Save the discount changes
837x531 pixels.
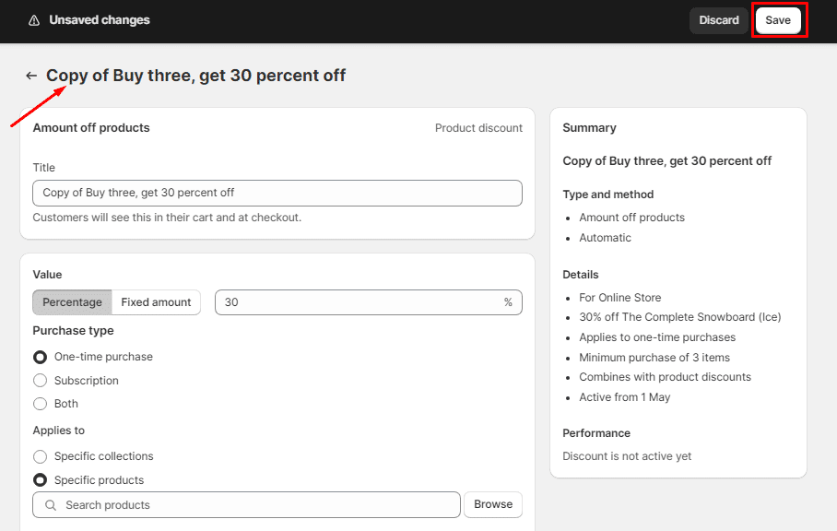(x=777, y=20)
